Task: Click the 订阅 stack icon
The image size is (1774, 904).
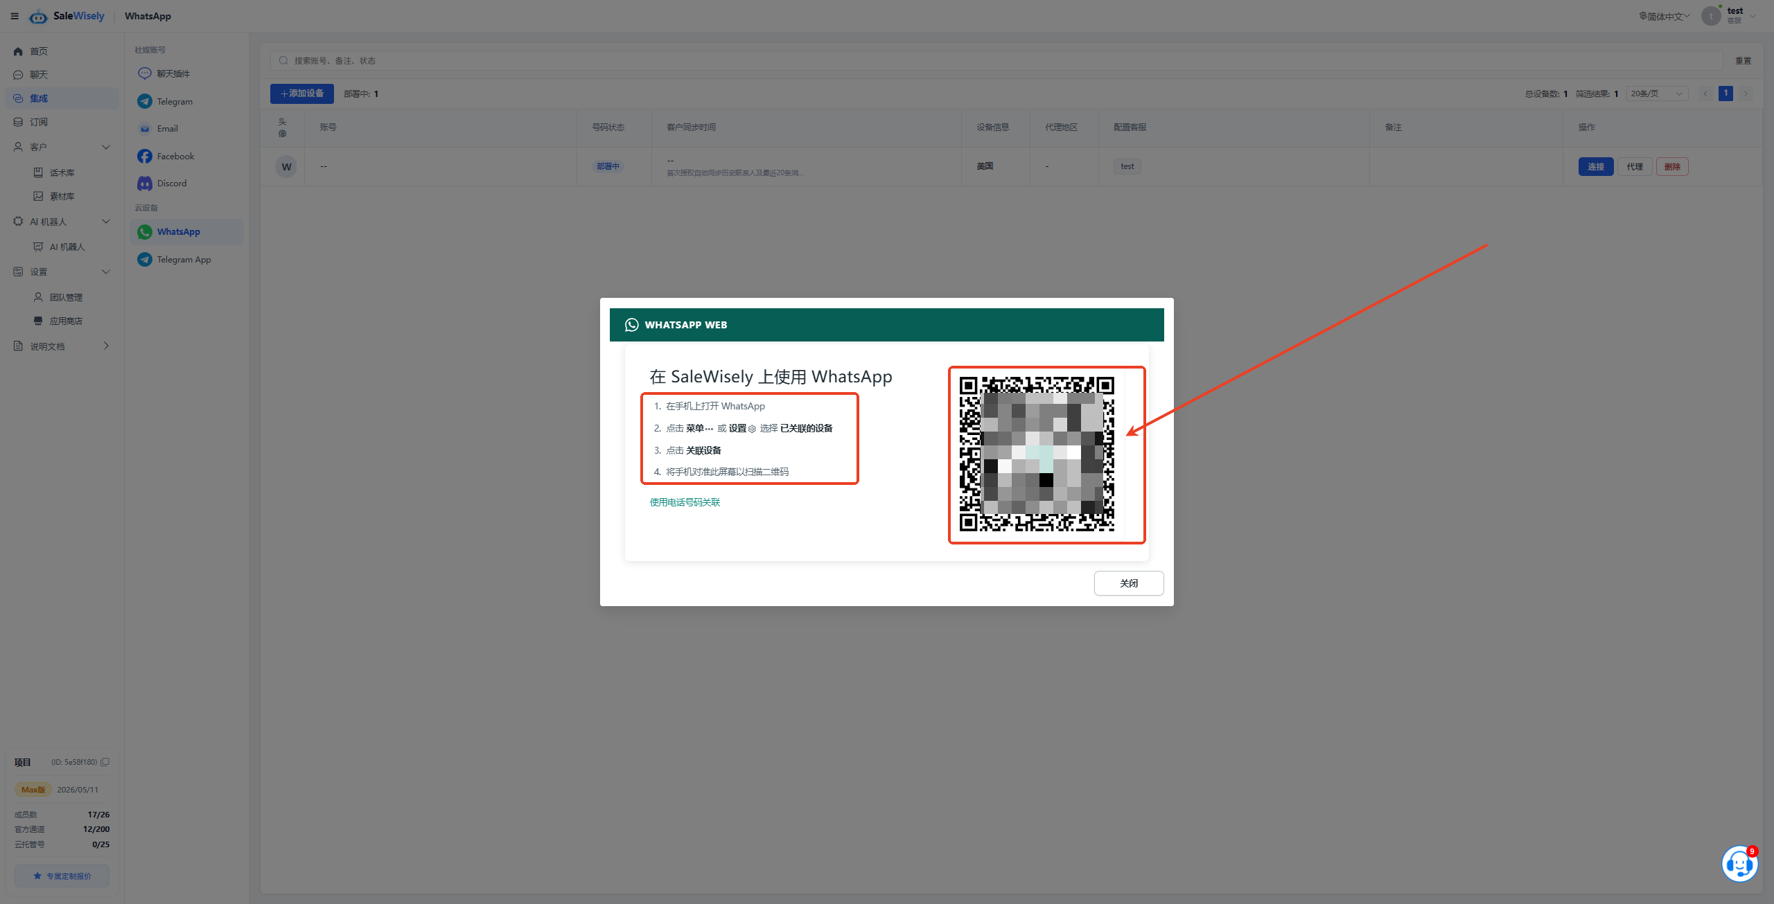Action: [x=18, y=122]
